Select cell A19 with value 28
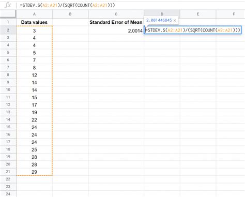Image resolution: width=245 pixels, height=197 pixels. click(x=34, y=157)
